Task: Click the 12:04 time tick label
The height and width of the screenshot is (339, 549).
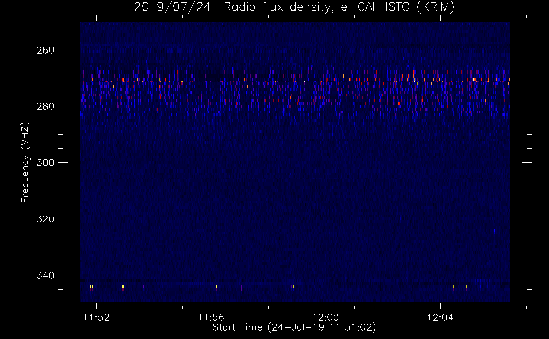Action: (x=440, y=318)
